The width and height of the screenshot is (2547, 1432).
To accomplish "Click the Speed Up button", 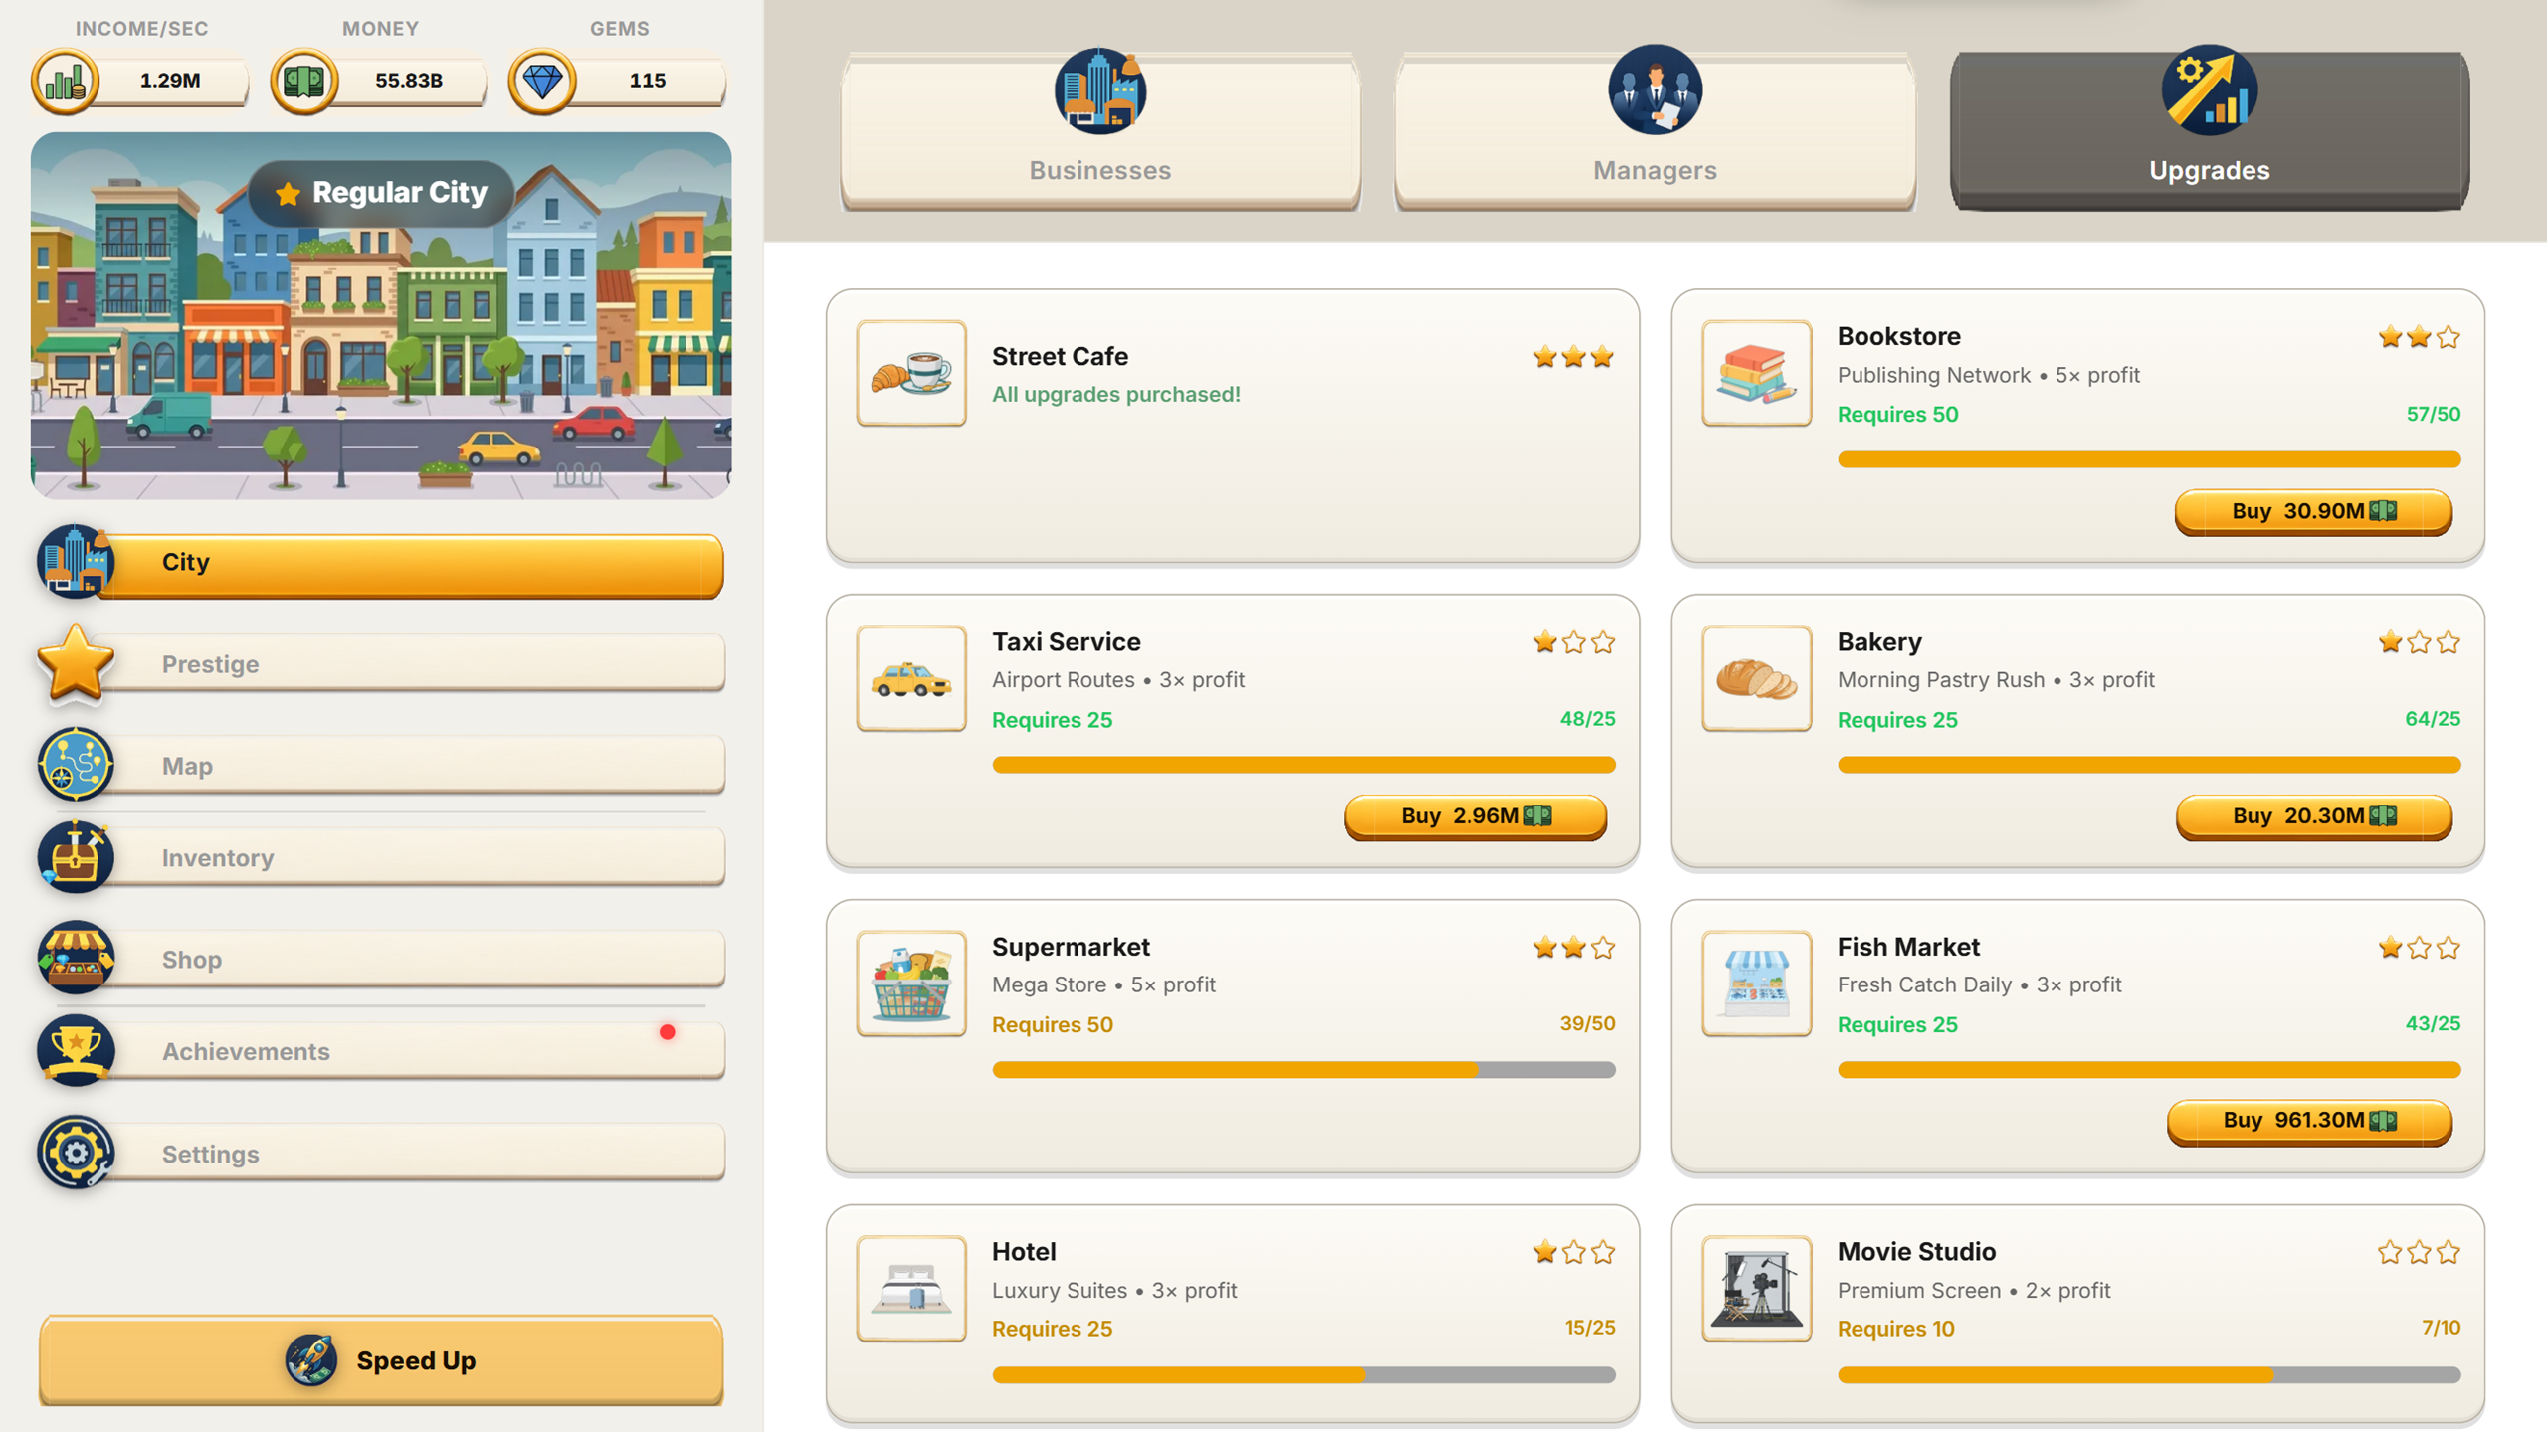I will [381, 1359].
